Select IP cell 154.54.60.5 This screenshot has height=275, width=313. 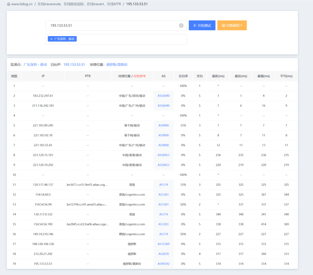(43, 195)
